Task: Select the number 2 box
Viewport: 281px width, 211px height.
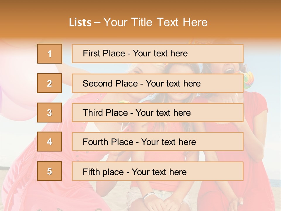Action: click(49, 83)
